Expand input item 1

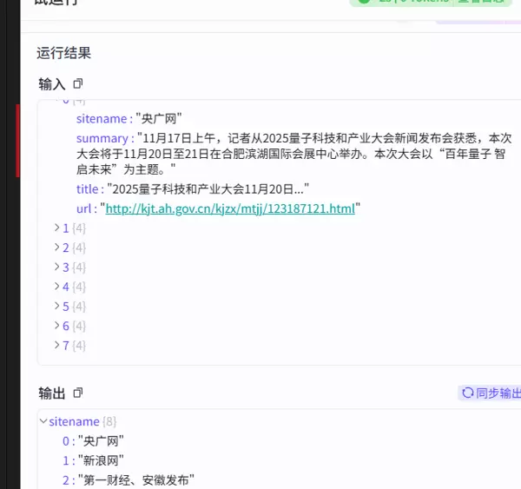pyautogui.click(x=57, y=228)
